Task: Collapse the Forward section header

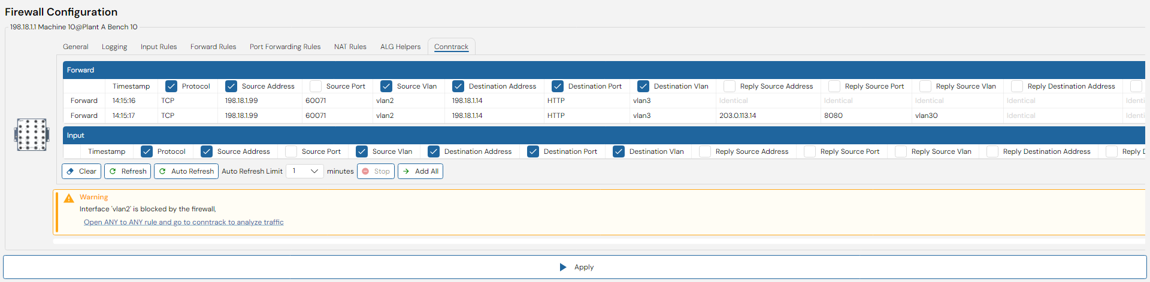Action: click(x=604, y=70)
